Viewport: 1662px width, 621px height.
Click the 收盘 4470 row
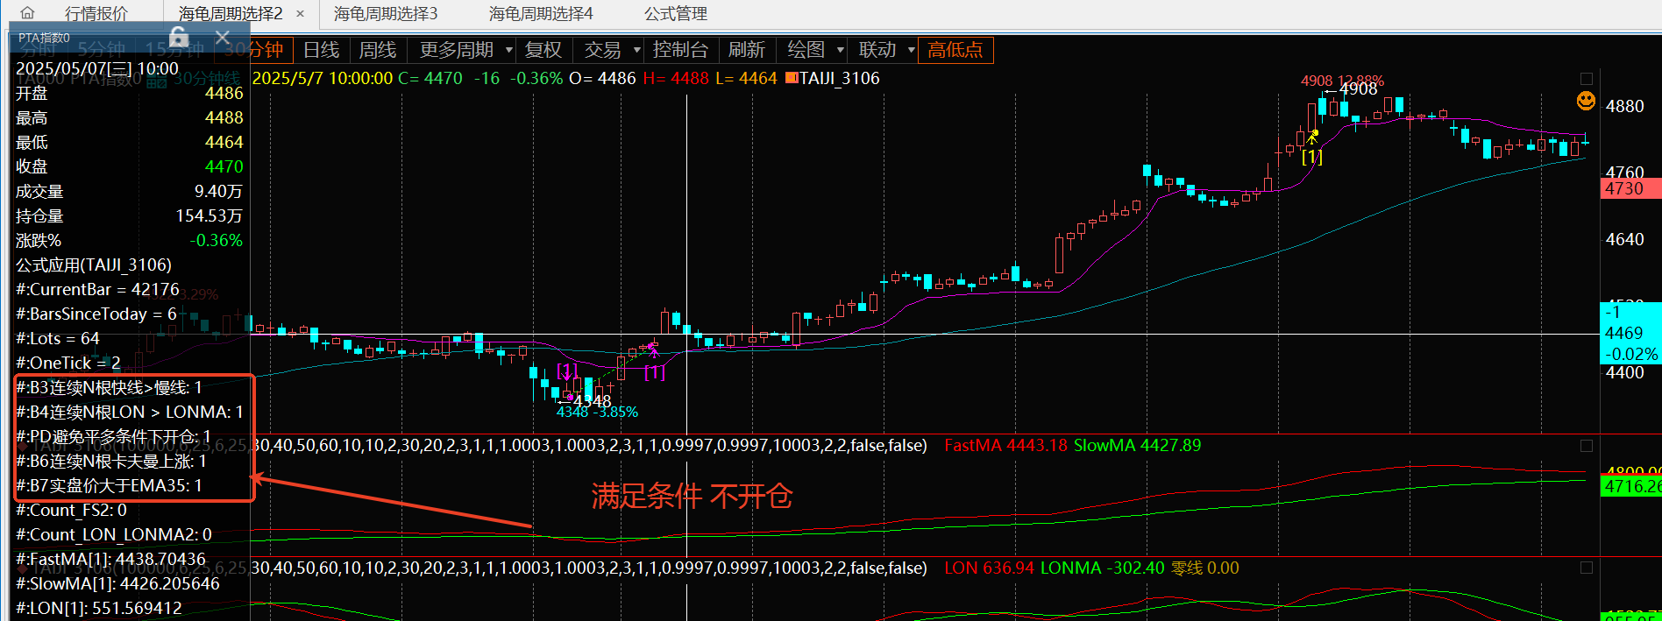(130, 166)
